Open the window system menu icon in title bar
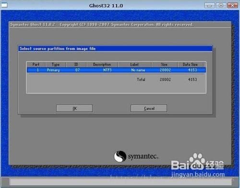Viewport: 240px width, 188px height. point(4,5)
